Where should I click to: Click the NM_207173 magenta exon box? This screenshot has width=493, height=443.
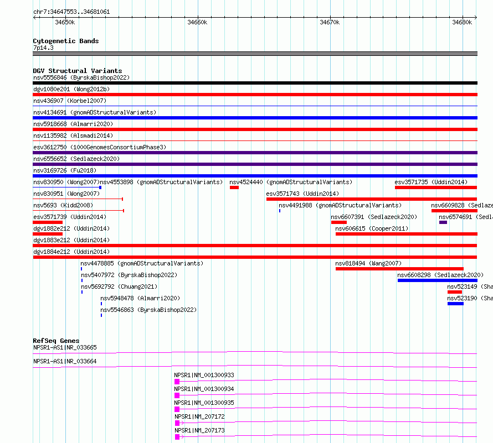tap(177, 437)
